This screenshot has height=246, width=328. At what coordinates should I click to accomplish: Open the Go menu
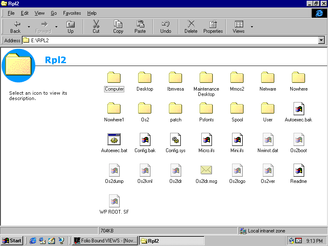[x=54, y=13]
